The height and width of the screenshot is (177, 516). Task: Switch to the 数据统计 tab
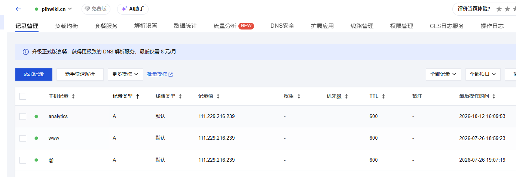[186, 26]
